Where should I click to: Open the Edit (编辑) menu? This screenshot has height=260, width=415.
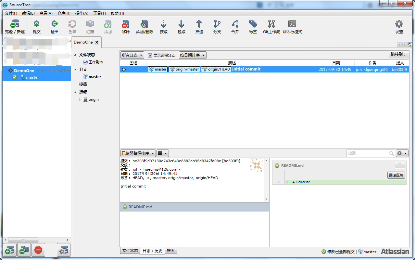click(28, 13)
